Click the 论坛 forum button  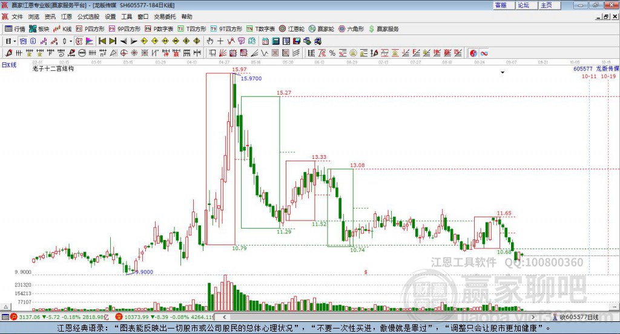527,5
